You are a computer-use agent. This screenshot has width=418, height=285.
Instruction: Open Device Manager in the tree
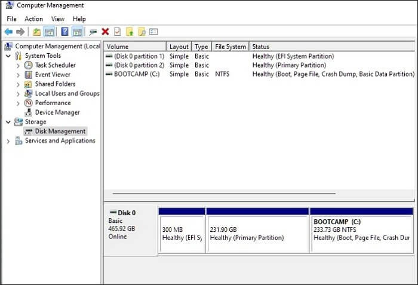(57, 112)
